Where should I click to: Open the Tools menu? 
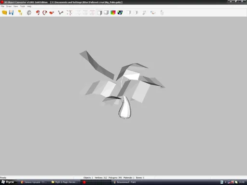[x=23, y=6]
